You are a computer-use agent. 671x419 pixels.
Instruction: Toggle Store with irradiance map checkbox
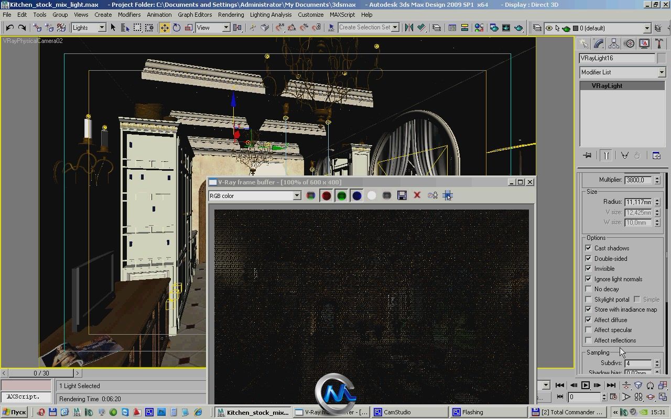click(588, 310)
